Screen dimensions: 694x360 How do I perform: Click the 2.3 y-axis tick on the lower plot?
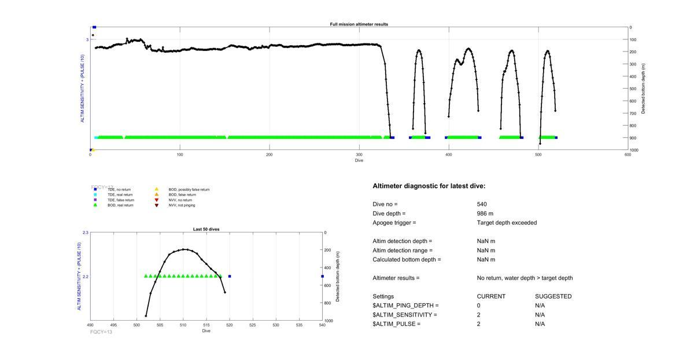(x=86, y=233)
